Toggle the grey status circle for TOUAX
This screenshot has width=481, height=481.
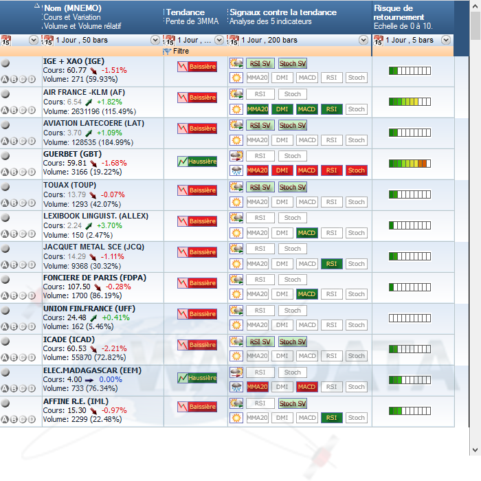tap(5, 186)
